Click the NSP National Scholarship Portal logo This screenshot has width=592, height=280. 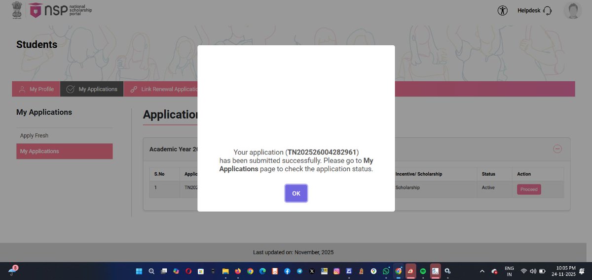[60, 10]
